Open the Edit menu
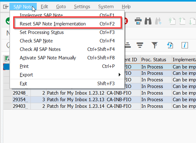196x143 pixels. pos(44,7)
